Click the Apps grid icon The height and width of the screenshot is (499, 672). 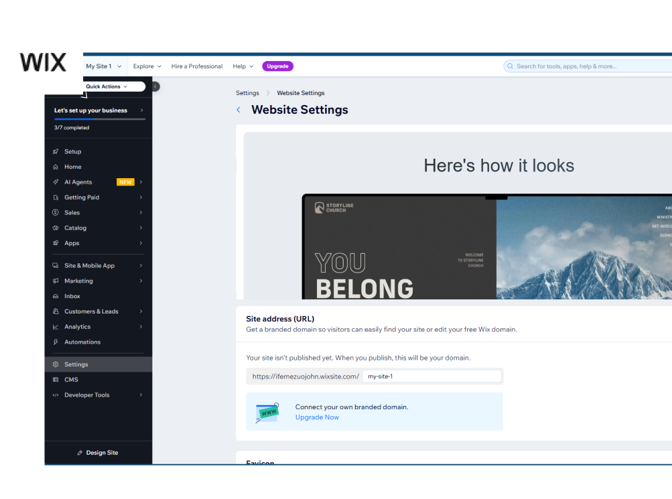click(x=56, y=243)
